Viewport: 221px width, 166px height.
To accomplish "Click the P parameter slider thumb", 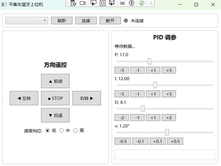I will pos(149,61).
